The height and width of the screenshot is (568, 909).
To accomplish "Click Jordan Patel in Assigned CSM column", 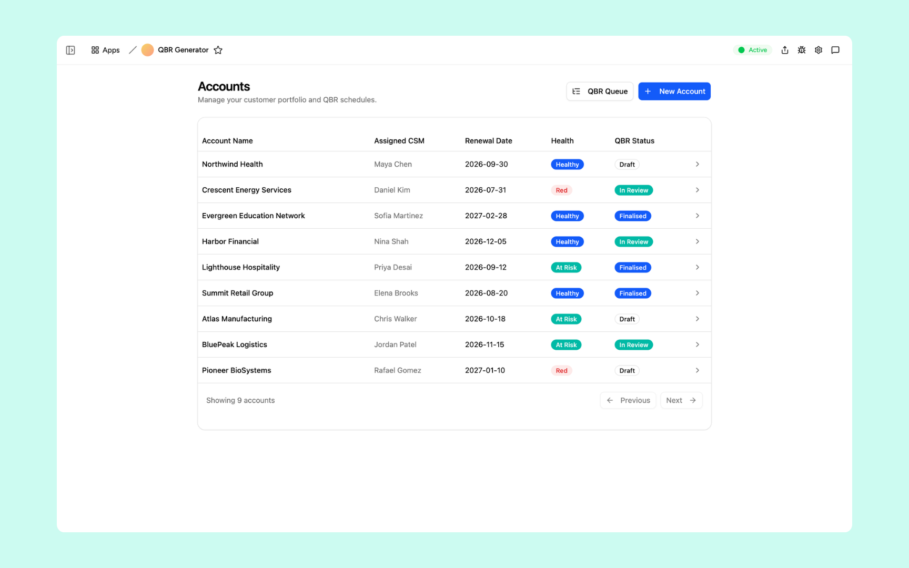I will pos(395,344).
